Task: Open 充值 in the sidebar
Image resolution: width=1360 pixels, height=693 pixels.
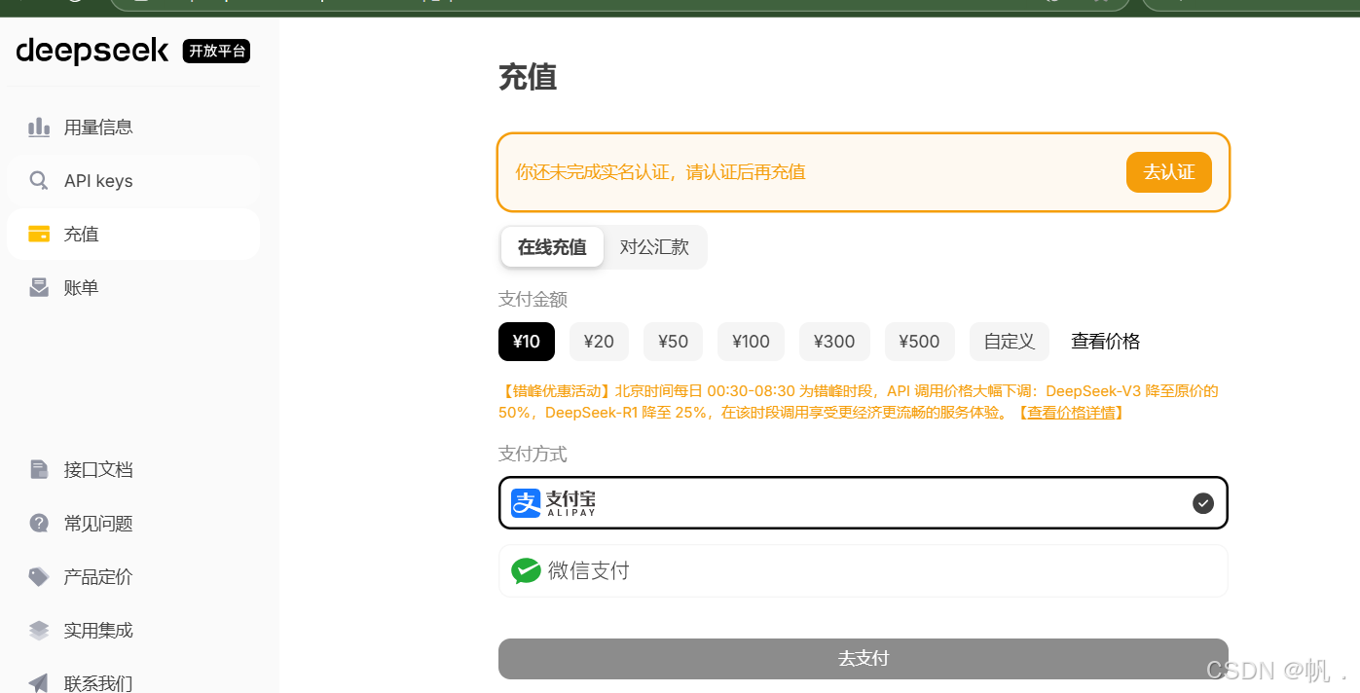Action: (133, 234)
